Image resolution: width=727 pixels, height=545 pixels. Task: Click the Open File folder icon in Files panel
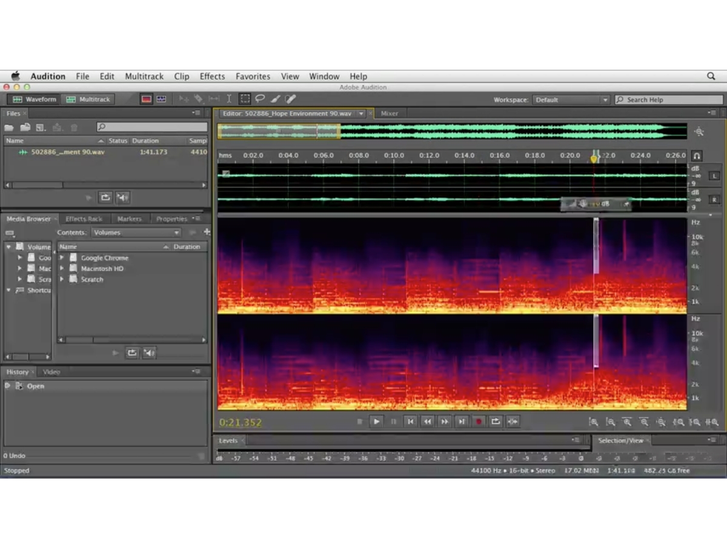(9, 127)
